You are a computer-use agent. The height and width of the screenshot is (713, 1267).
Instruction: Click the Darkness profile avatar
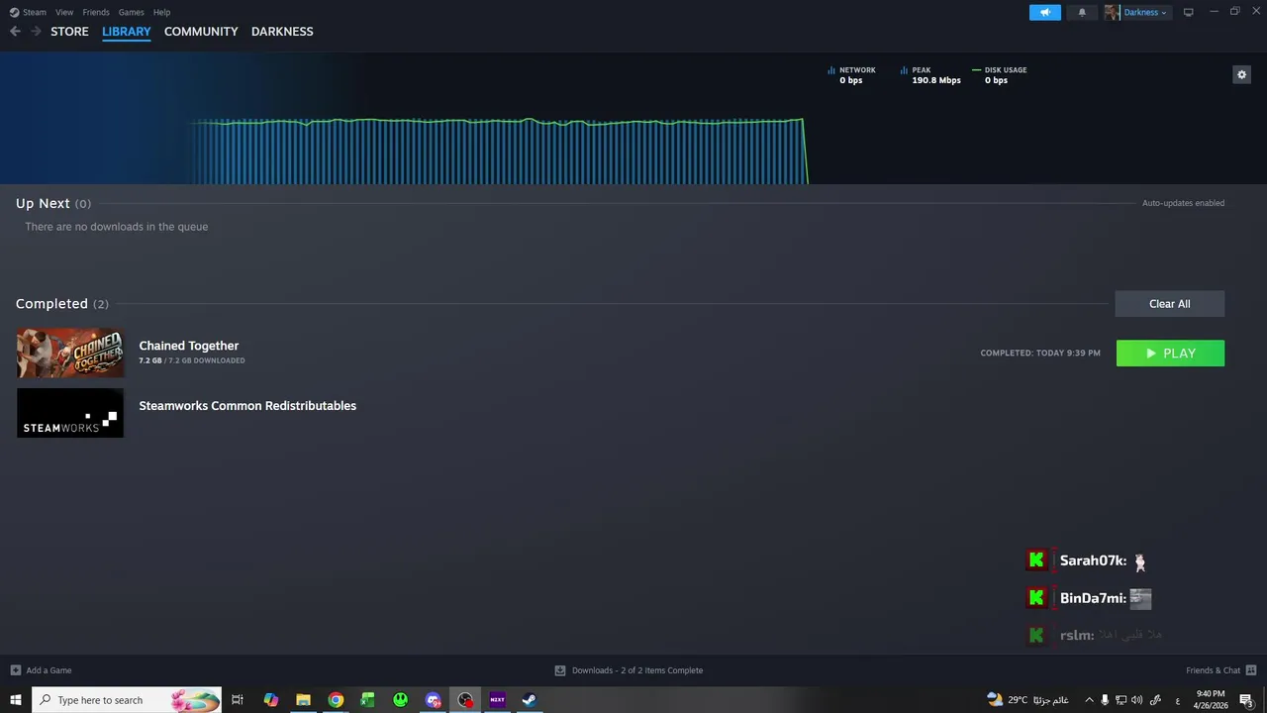(1113, 12)
